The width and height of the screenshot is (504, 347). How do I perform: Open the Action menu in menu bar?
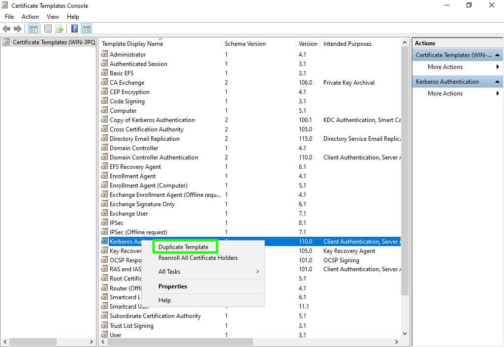[x=30, y=17]
